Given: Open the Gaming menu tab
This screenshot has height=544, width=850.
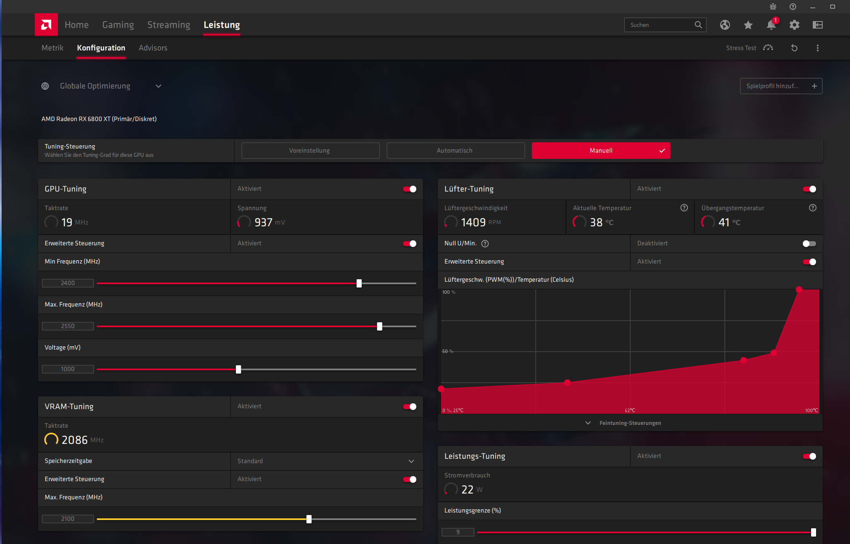Looking at the screenshot, I should tap(118, 25).
